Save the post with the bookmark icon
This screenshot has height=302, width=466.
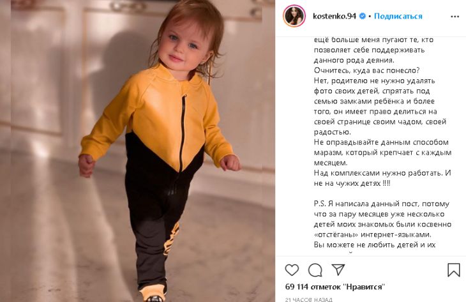453,270
